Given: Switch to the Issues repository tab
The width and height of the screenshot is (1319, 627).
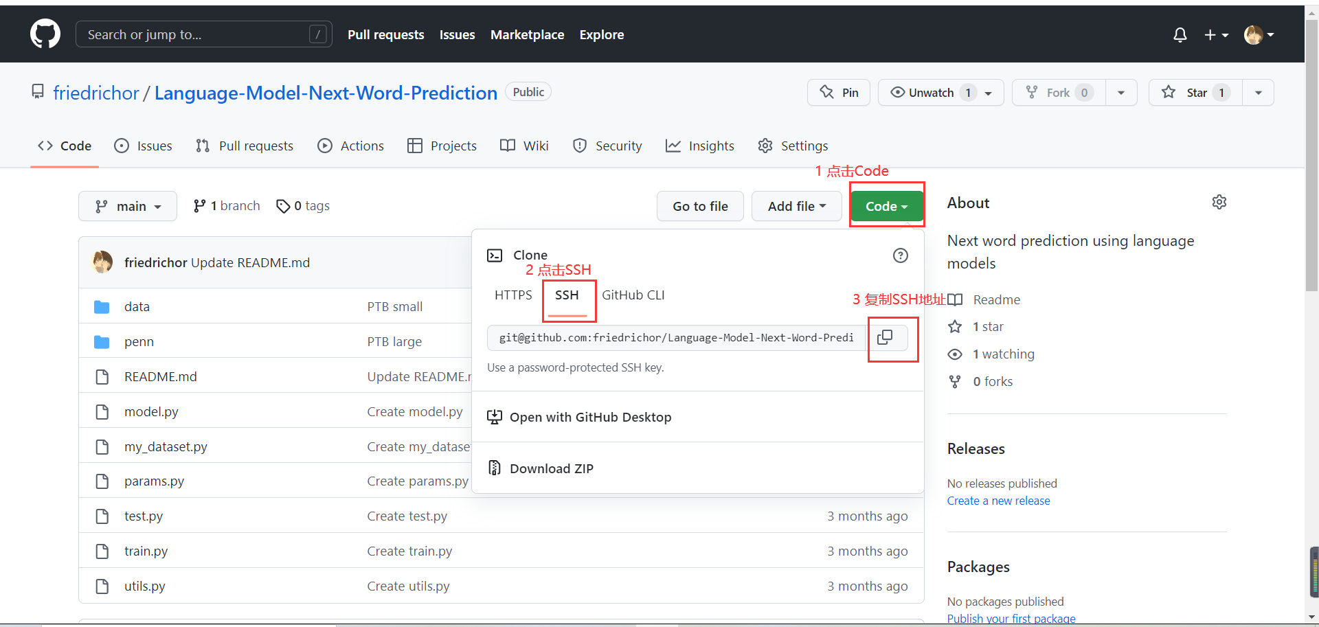Looking at the screenshot, I should coord(144,146).
